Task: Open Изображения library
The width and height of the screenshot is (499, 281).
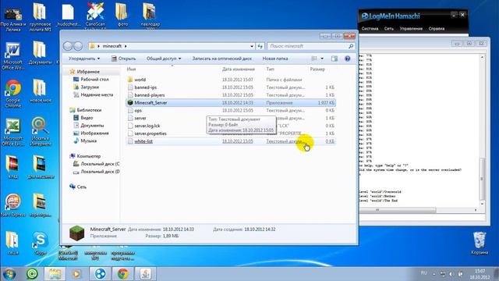Action: tap(94, 133)
